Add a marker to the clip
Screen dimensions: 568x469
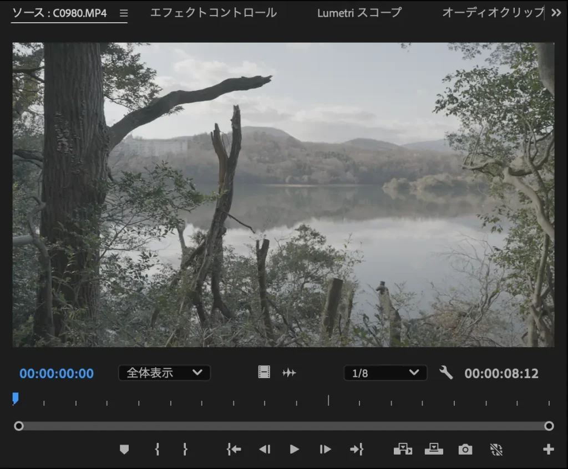coord(124,449)
